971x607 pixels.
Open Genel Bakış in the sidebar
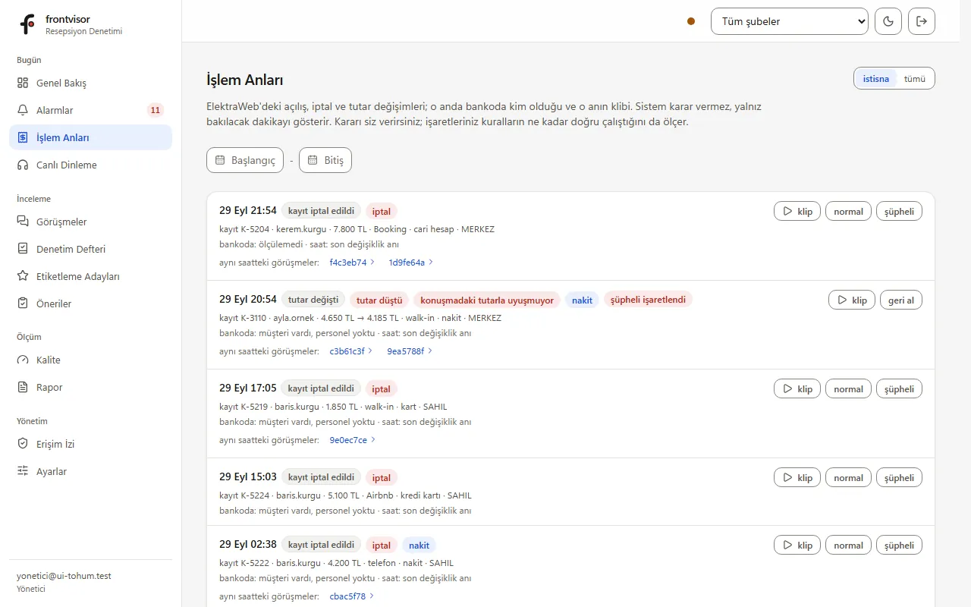90,83
